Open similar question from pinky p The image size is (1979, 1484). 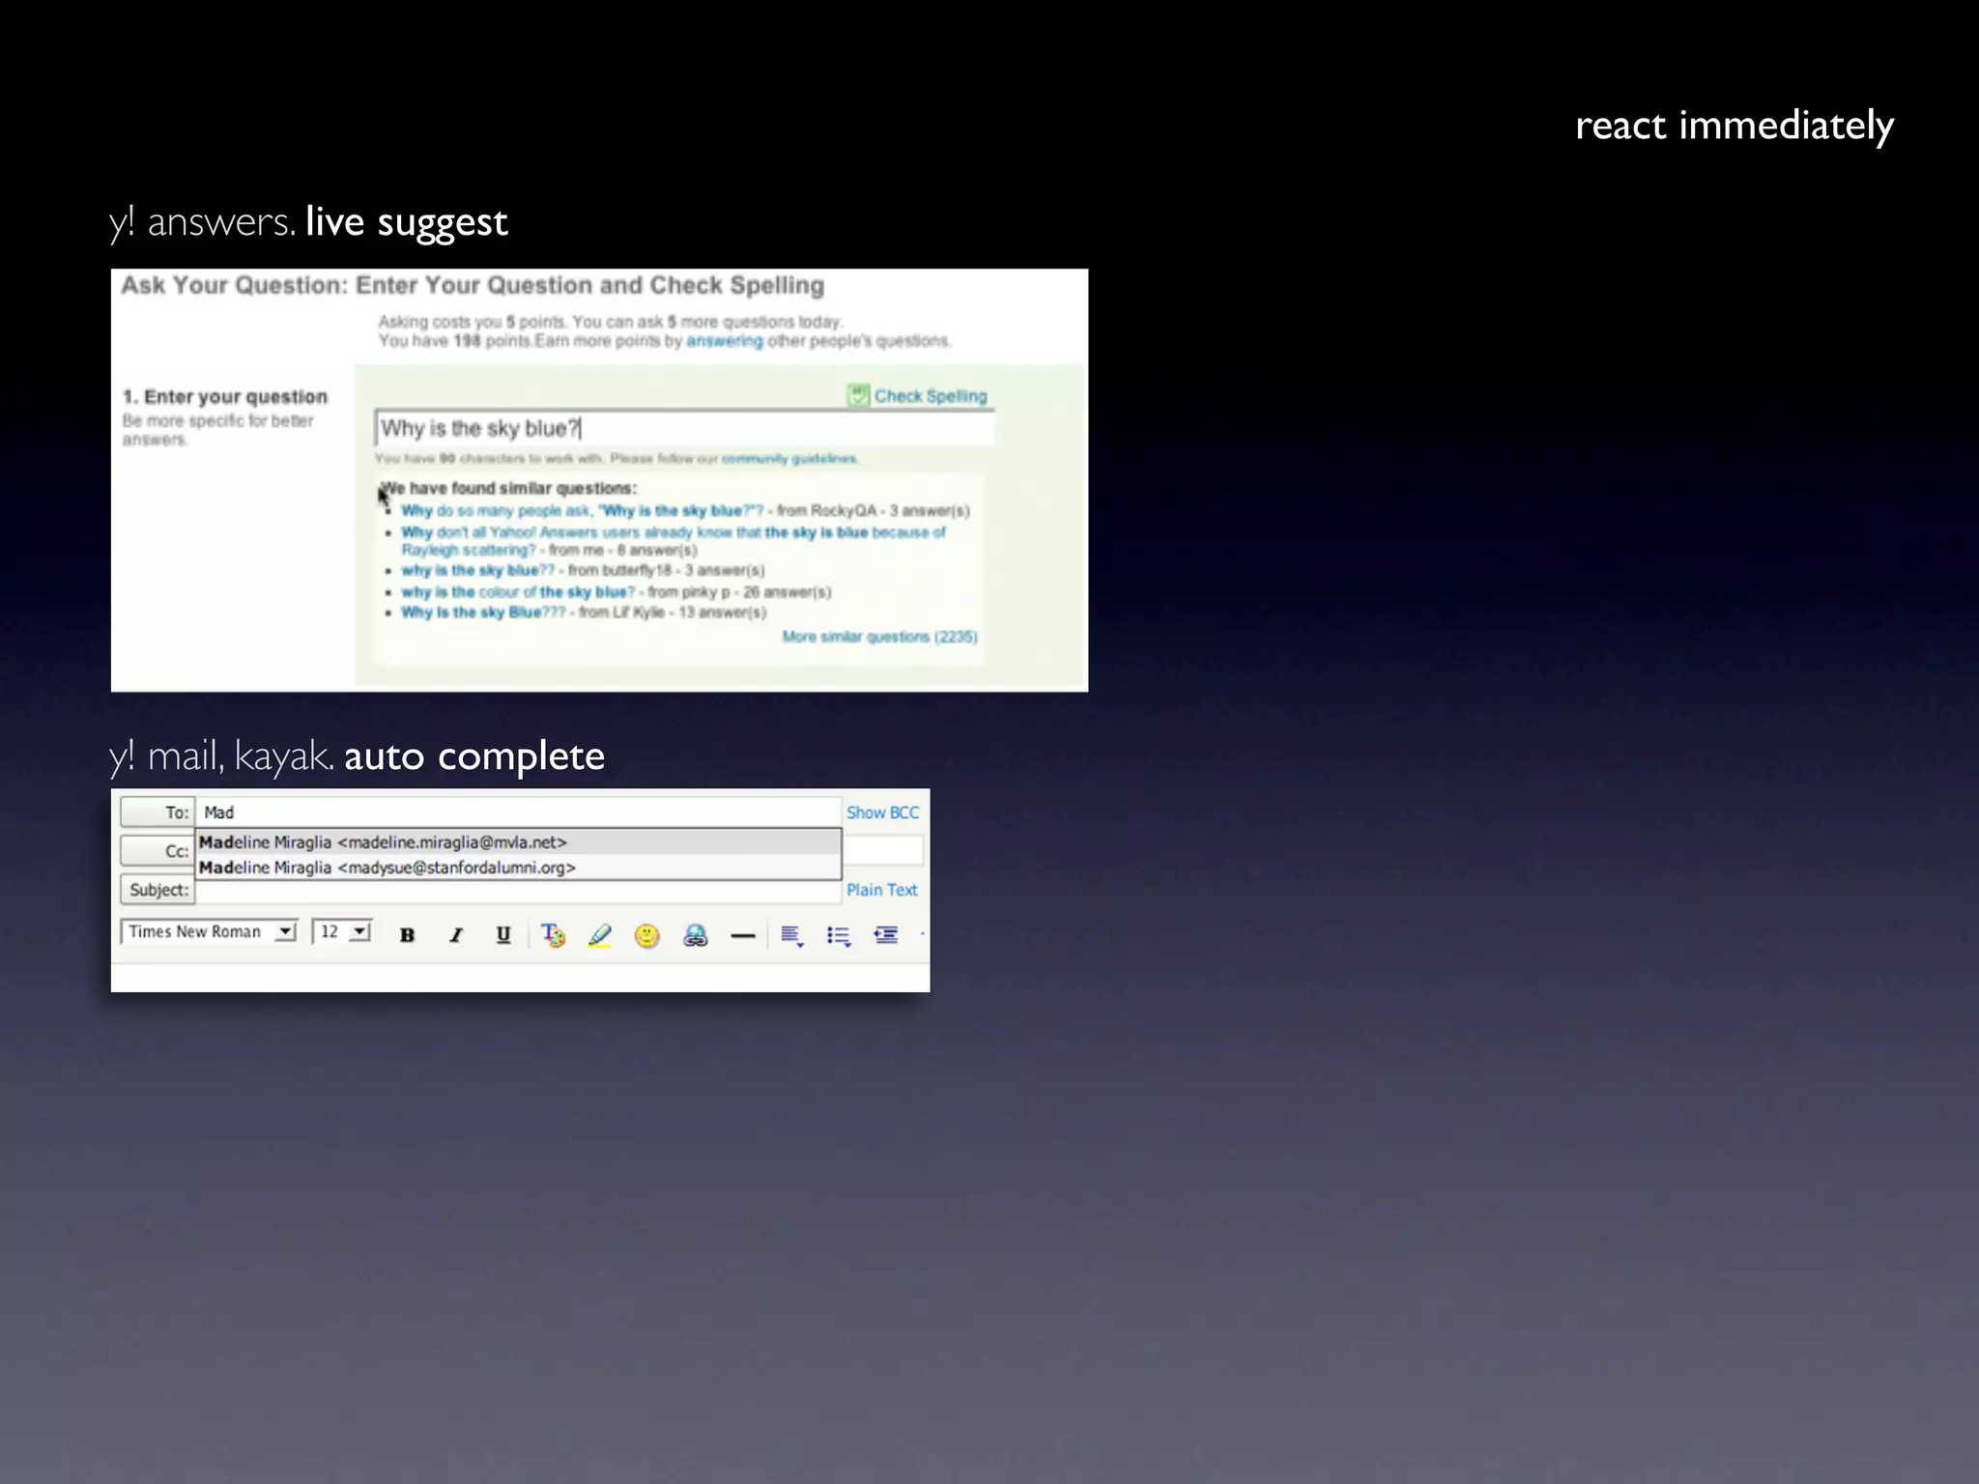pyautogui.click(x=518, y=591)
